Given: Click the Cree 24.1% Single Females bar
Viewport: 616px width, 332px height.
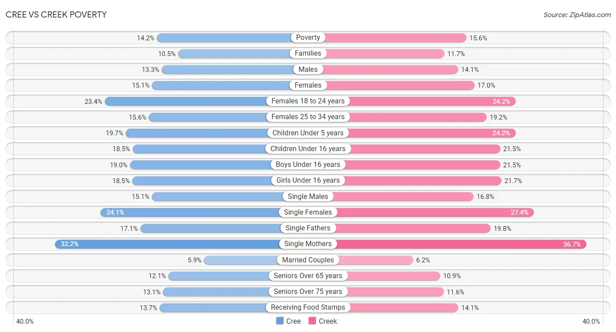Looking at the screenshot, I should click(x=204, y=212).
